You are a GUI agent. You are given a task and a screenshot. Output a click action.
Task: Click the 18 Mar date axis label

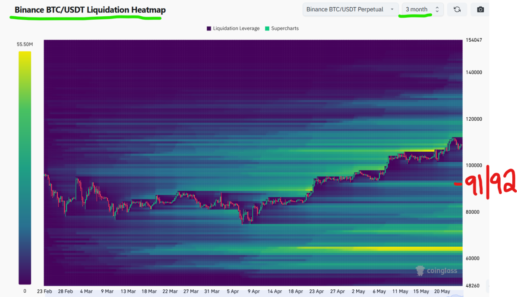[x=149, y=291]
